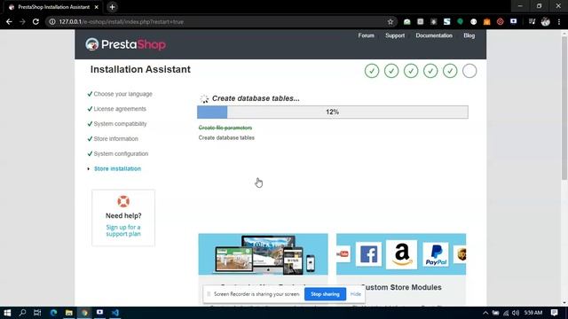Click the loading spinner icon
568x319 pixels.
pyautogui.click(x=204, y=98)
